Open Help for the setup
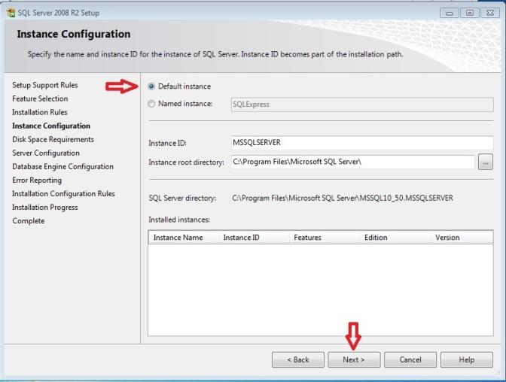 [x=466, y=359]
